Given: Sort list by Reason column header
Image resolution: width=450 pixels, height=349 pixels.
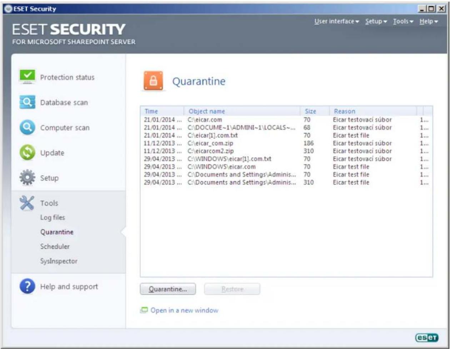Looking at the screenshot, I should (x=373, y=111).
